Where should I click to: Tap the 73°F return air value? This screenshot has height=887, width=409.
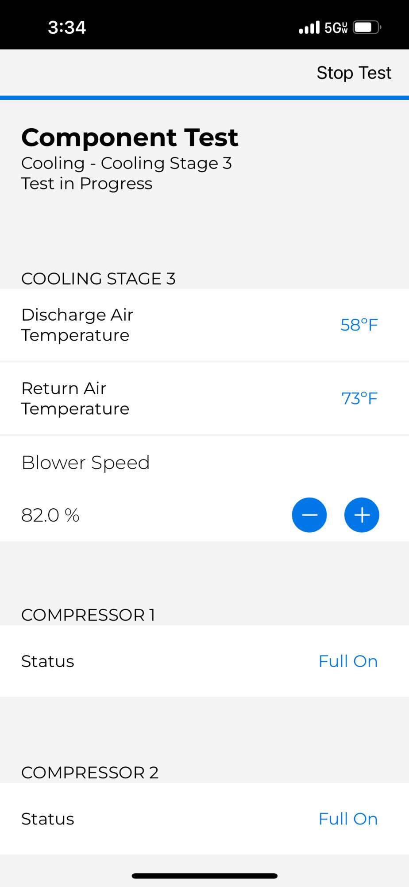tap(359, 399)
